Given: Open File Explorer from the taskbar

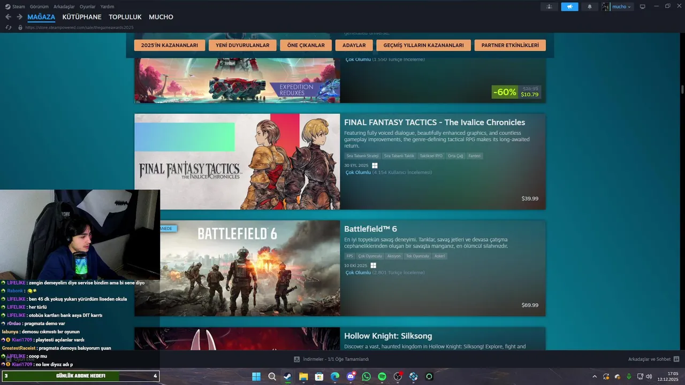Looking at the screenshot, I should [x=303, y=376].
